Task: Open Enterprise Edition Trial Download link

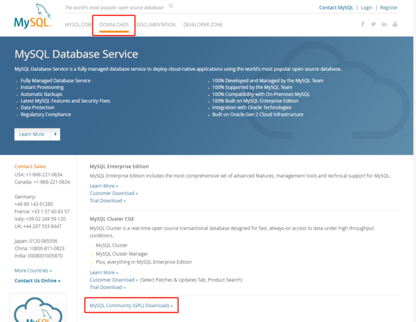Action: (108, 201)
